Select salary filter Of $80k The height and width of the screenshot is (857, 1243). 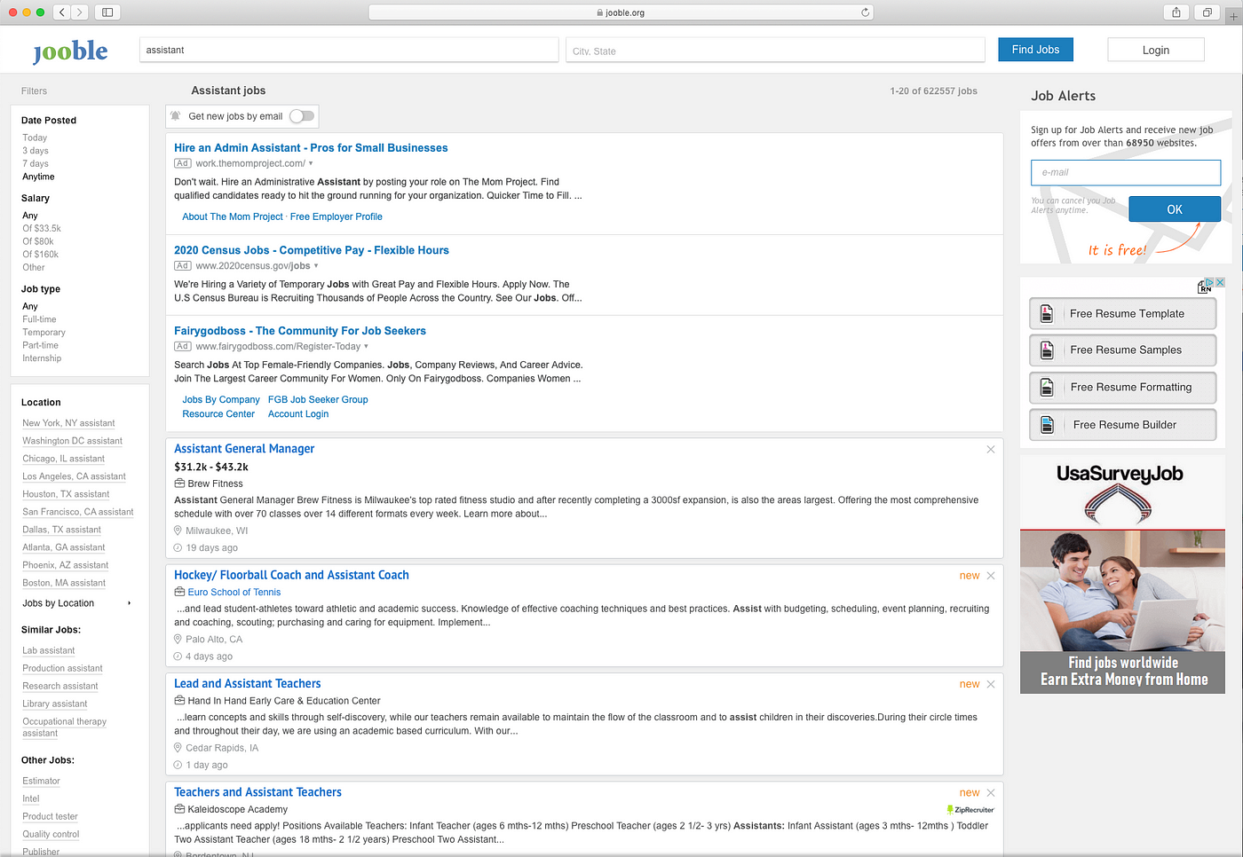point(38,241)
